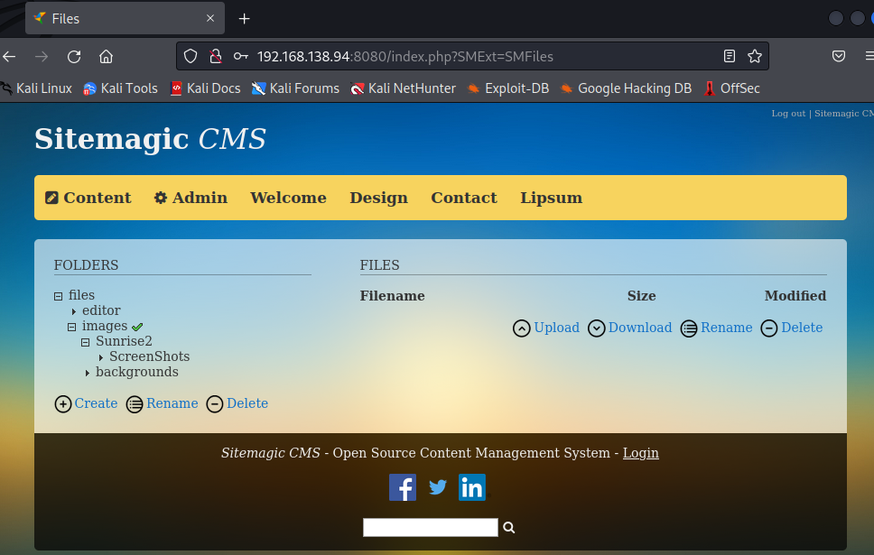
Task: Open tracking protection shield icon
Action: 191,56
